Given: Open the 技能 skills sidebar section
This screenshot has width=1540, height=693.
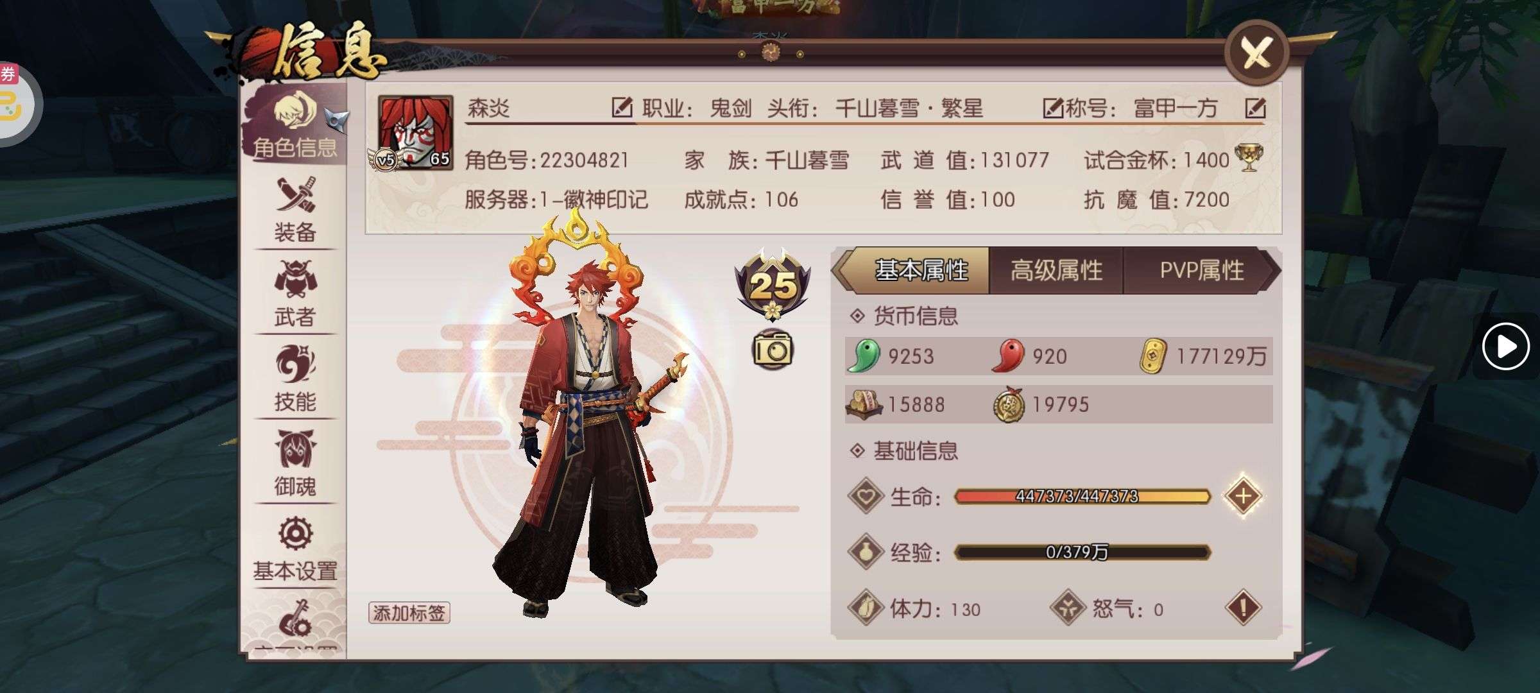Looking at the screenshot, I should pyautogui.click(x=295, y=379).
